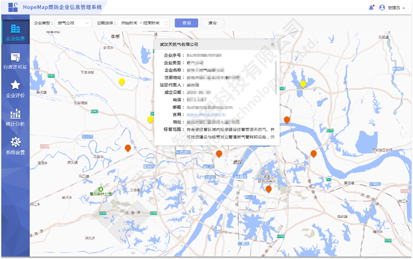The image size is (413, 259).
Task: Click the popup's vertical scrollbar
Action: click(276, 78)
